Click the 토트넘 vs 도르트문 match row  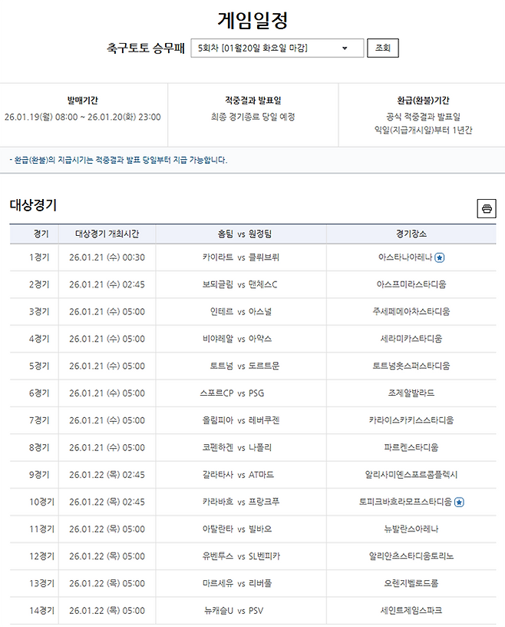tap(240, 366)
